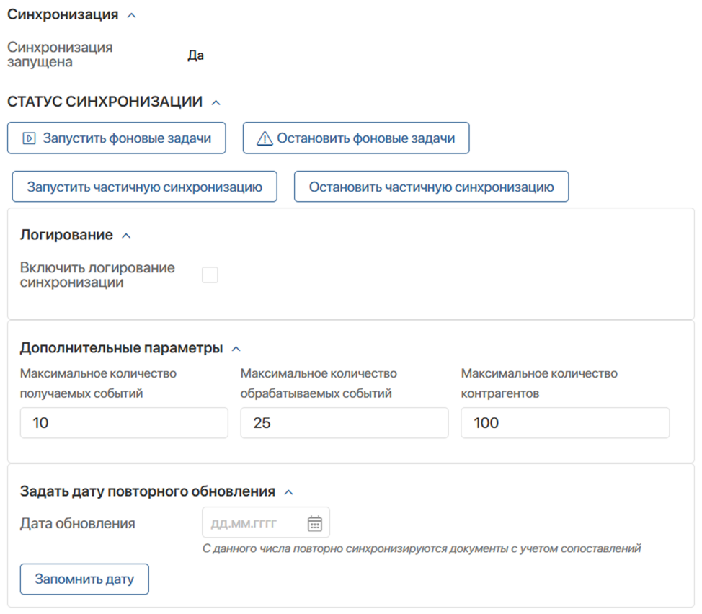Click the Запомнить дату button
The image size is (702, 614).
(x=84, y=579)
